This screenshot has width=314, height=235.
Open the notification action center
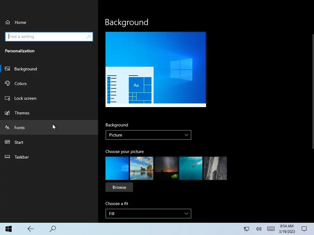pyautogui.click(x=304, y=229)
